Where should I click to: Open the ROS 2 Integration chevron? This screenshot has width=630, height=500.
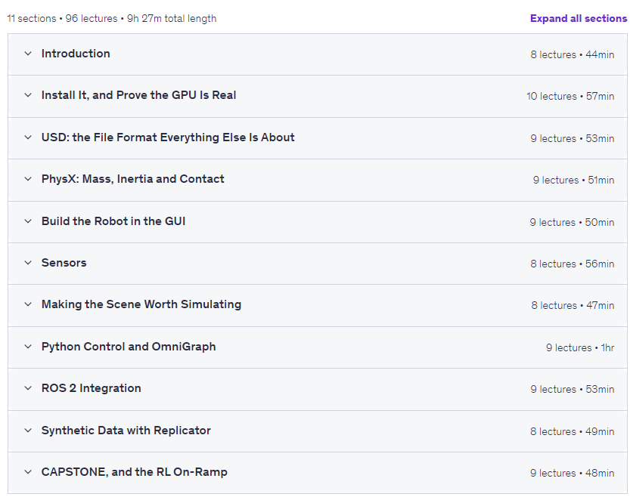point(28,388)
